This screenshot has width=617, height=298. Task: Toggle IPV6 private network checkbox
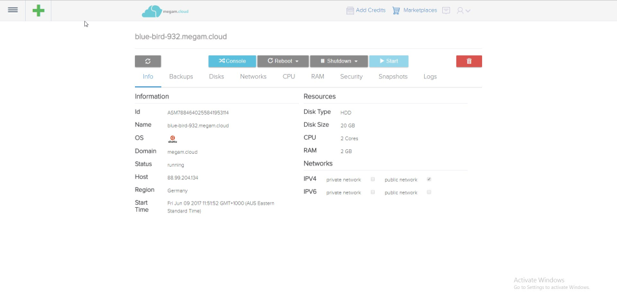[x=373, y=192]
